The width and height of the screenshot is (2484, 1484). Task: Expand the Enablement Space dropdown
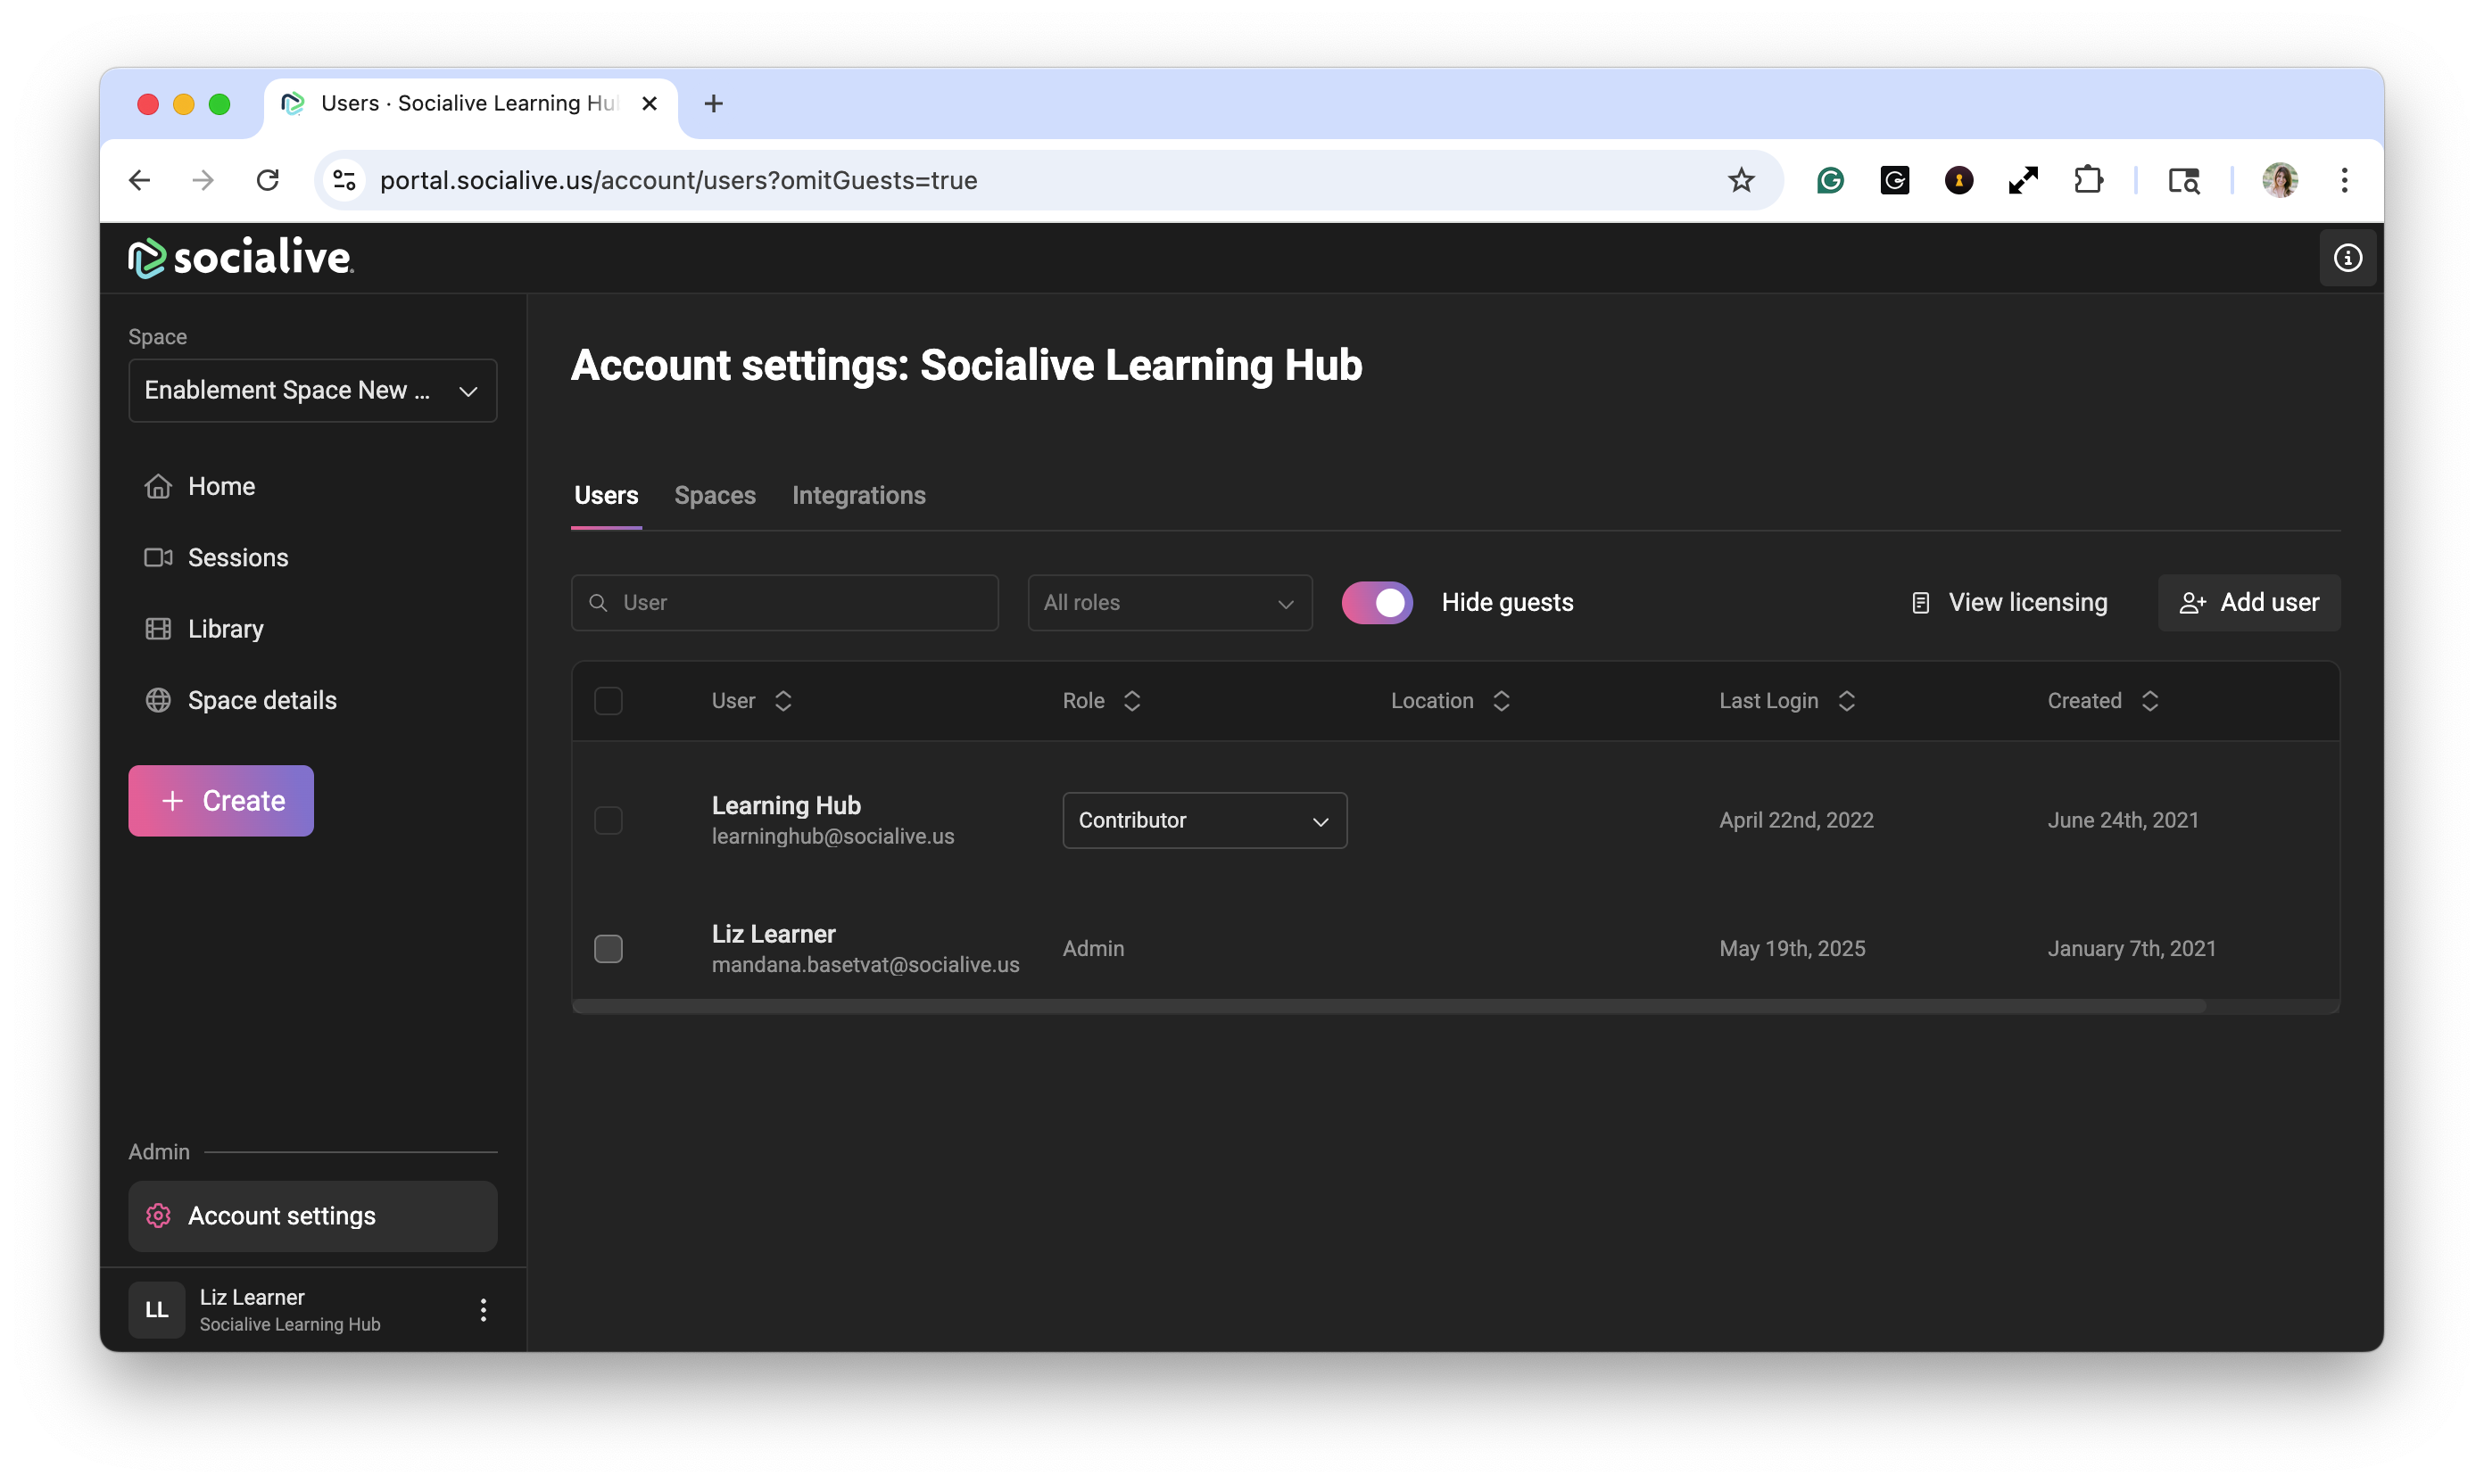click(x=312, y=391)
